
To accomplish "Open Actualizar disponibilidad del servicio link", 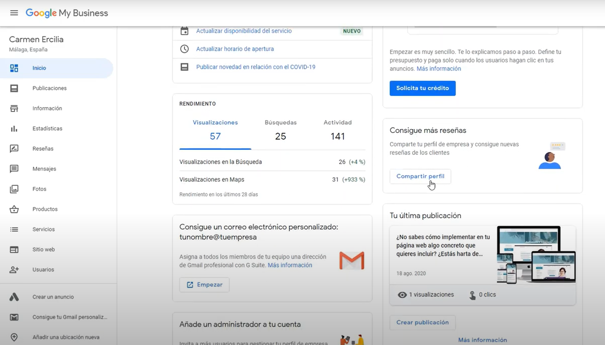I will (244, 31).
